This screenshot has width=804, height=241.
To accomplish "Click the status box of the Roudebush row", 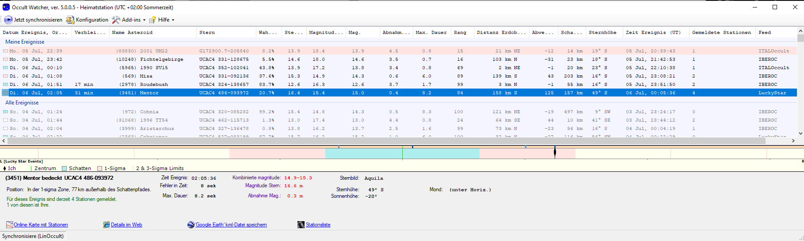I will [5, 85].
